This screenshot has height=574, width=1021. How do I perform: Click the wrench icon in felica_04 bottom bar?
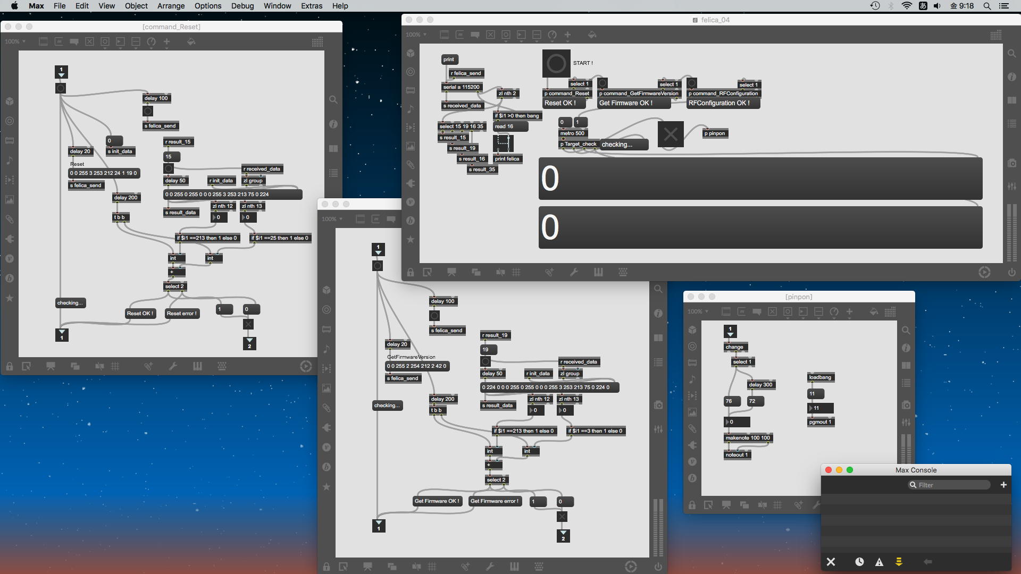[574, 272]
